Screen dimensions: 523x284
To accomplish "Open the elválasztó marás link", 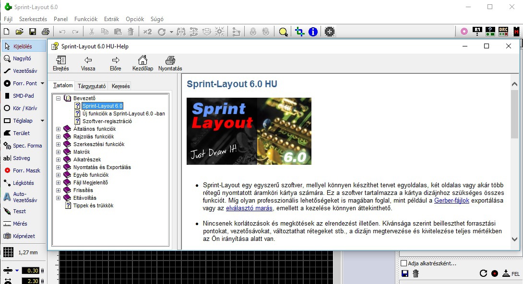I will click(x=249, y=208).
